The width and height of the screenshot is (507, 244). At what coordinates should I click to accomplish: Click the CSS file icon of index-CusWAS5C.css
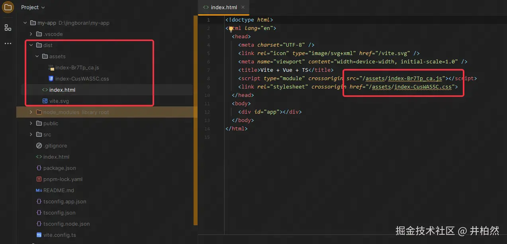tap(51, 79)
